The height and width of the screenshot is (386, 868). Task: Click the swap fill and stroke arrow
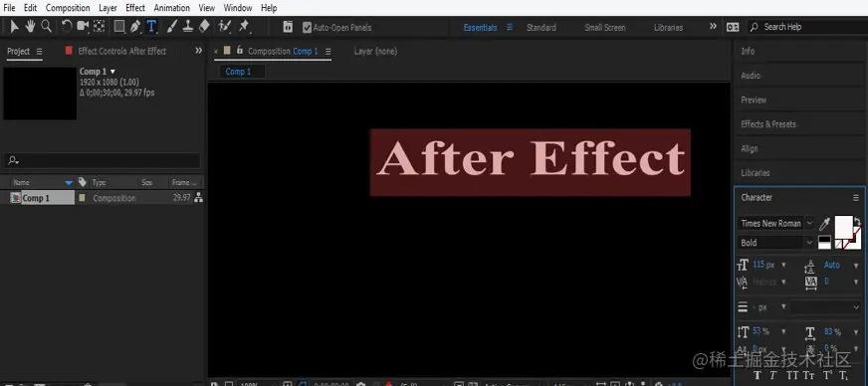pyautogui.click(x=857, y=221)
